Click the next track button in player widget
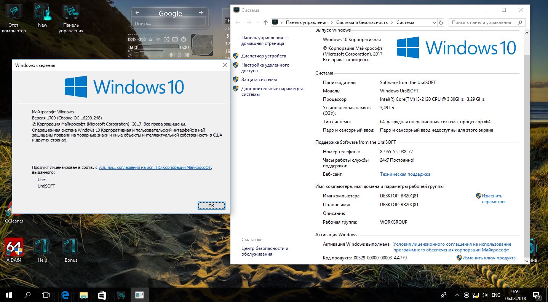 click(187, 55)
